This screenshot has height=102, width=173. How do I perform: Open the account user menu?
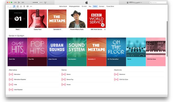(134, 2)
